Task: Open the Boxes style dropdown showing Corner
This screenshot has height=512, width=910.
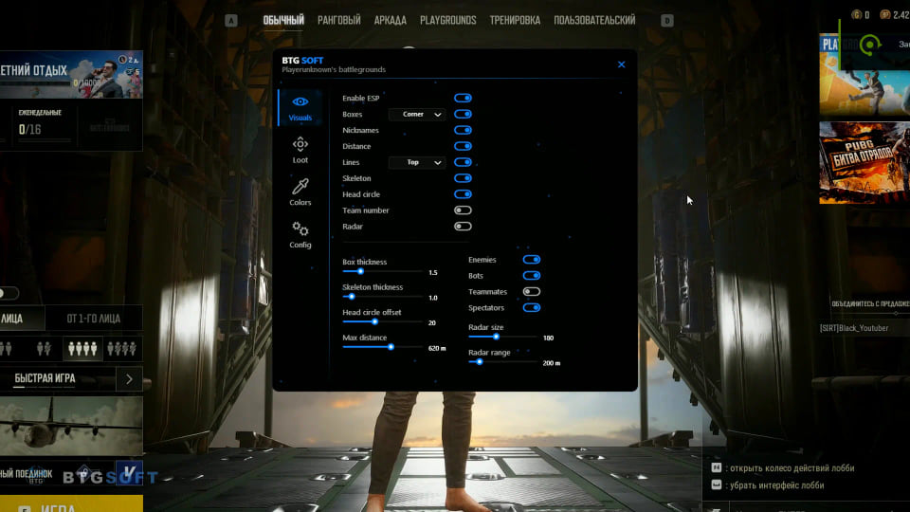Action: click(417, 115)
